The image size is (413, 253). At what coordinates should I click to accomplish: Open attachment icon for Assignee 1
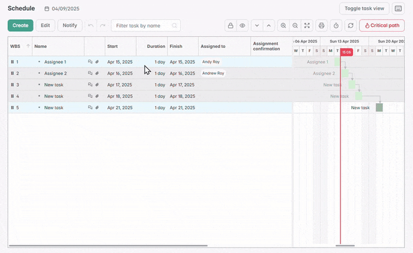pos(97,62)
